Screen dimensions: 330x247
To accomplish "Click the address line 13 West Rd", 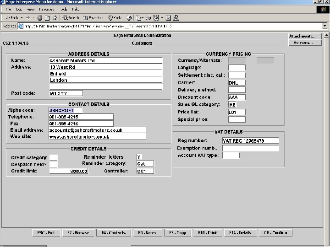I will tap(106, 67).
